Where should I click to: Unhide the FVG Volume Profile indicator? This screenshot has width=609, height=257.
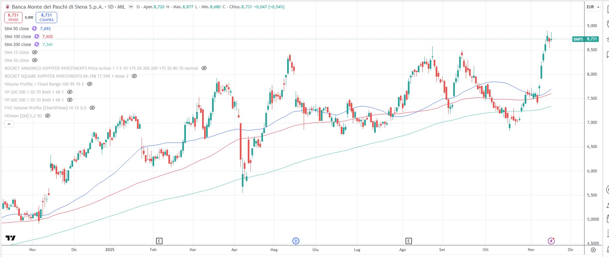92,108
